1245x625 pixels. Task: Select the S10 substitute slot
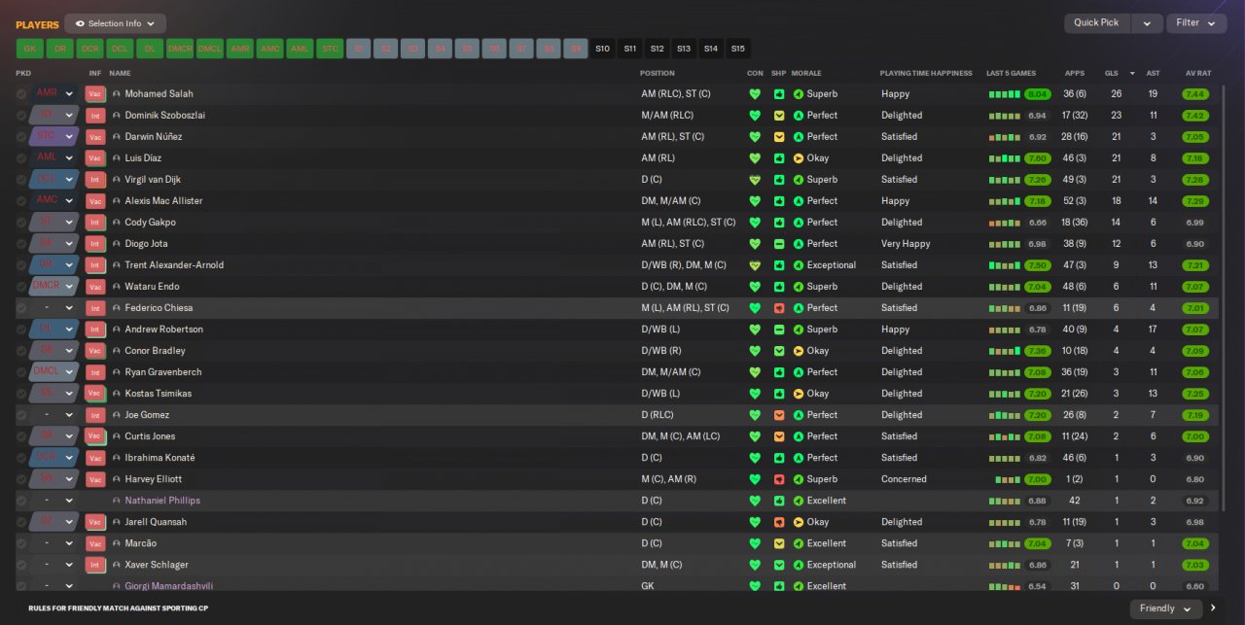603,49
